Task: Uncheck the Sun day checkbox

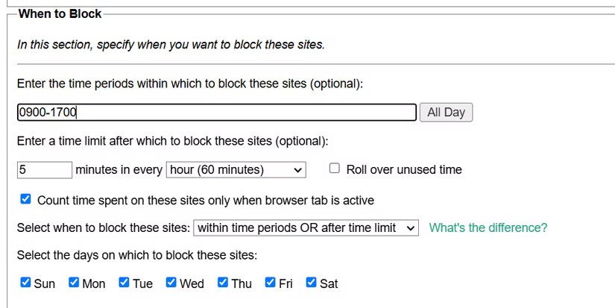Action: 26,283
